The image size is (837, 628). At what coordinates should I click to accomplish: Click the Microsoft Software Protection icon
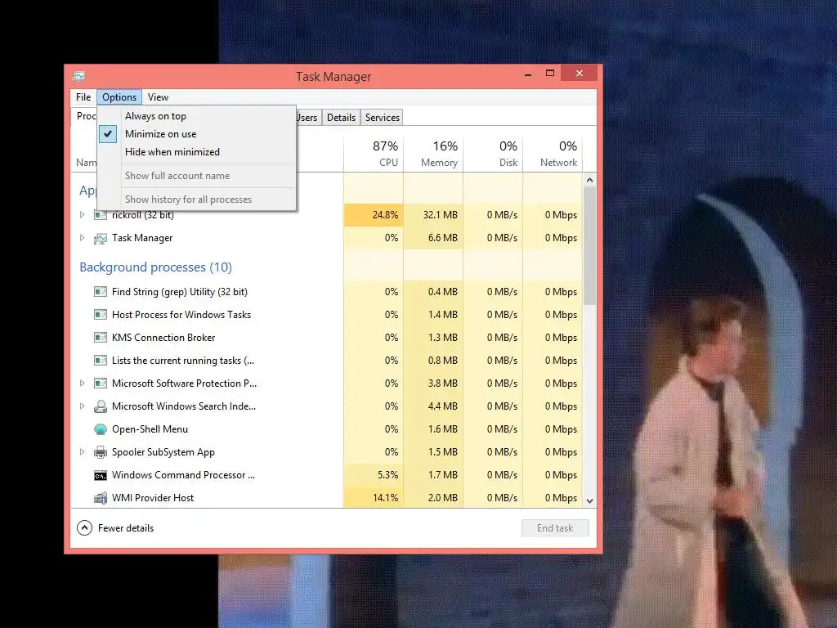click(101, 384)
